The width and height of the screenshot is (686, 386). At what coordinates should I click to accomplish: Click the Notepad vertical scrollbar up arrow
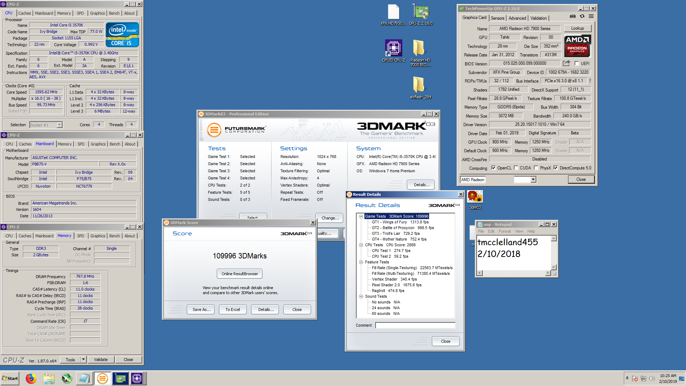[554, 238]
